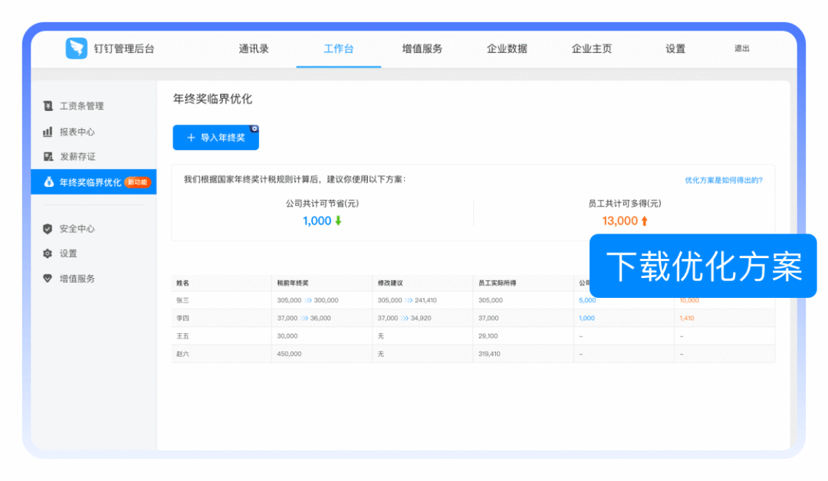The width and height of the screenshot is (828, 481).
Task: Switch to the 企业数据 tab
Action: pyautogui.click(x=507, y=49)
